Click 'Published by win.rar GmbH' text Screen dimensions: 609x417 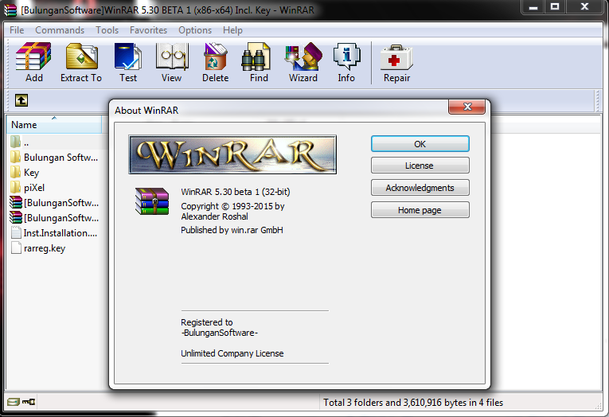coord(232,230)
